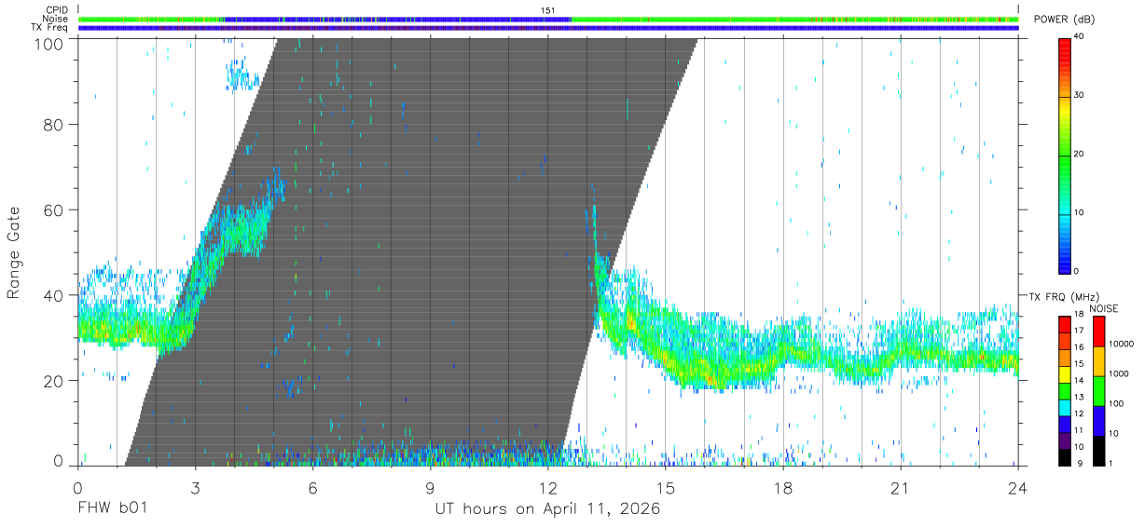Click the 40 range gate tick label
Screen dimensions: 1145x528
tap(53, 295)
